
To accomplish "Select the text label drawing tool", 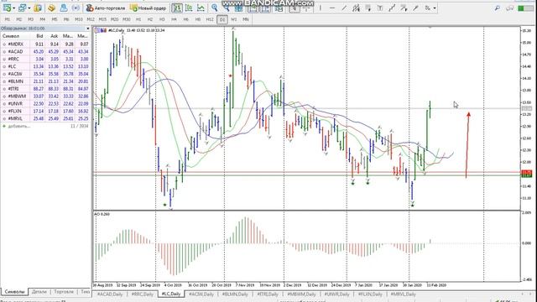I will (x=380, y=8).
